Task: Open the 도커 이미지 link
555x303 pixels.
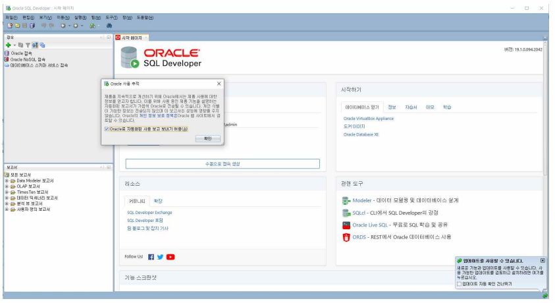Action: (354, 126)
